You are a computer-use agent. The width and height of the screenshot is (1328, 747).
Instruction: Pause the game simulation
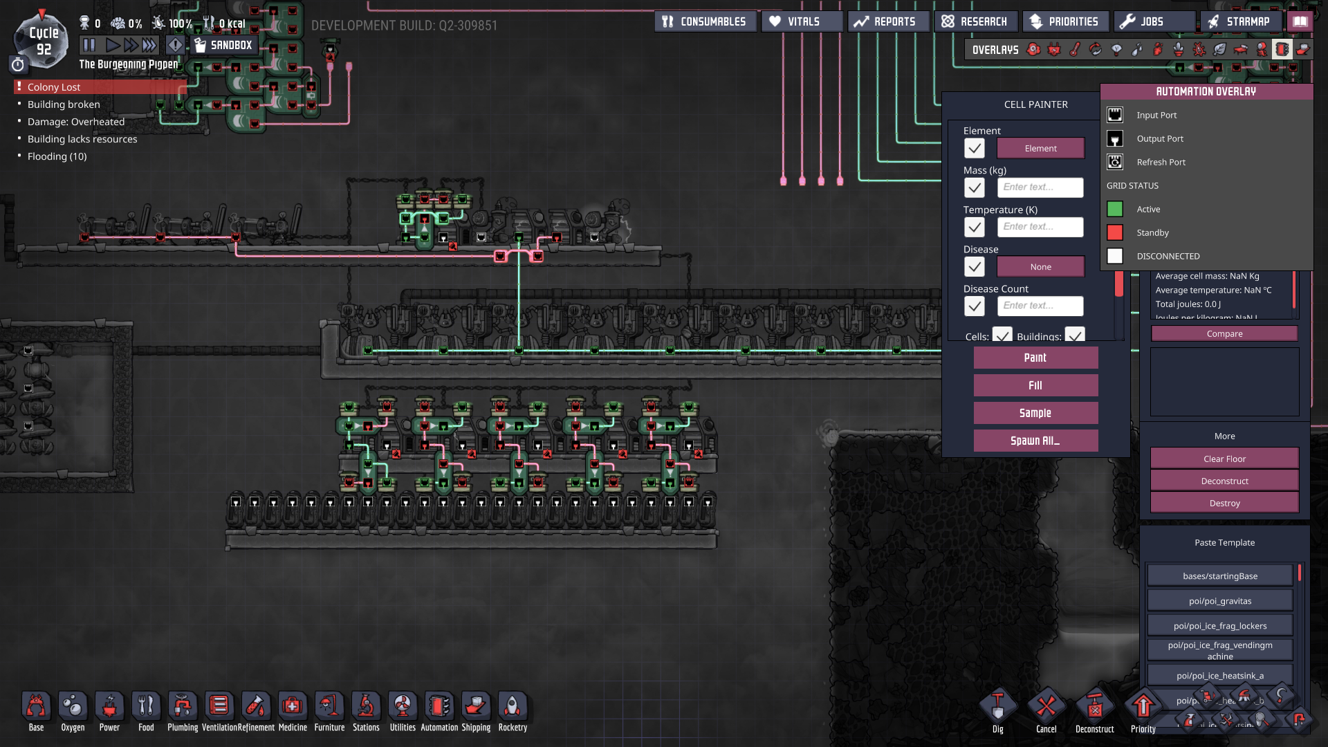(89, 45)
